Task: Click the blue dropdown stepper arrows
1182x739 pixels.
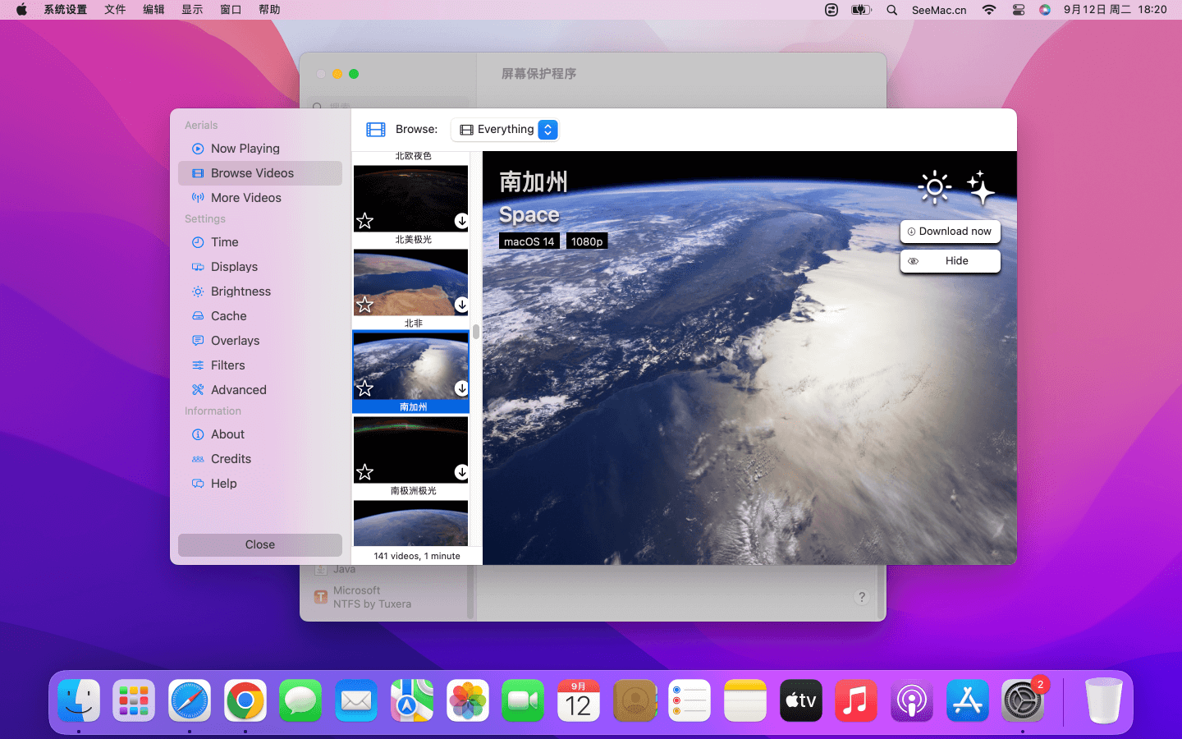Action: (x=547, y=130)
